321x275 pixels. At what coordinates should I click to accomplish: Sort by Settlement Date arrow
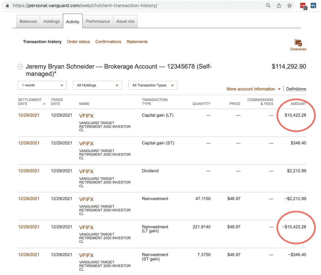44,104
